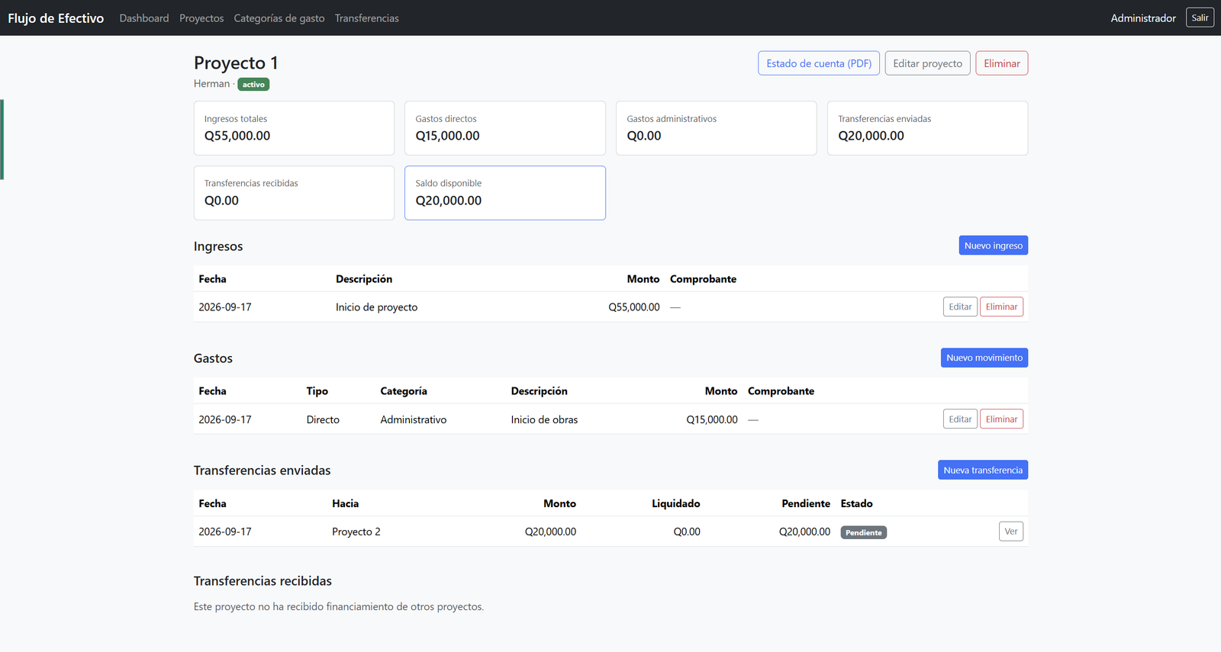This screenshot has height=652, width=1221.
Task: Click the Tipo column header
Action: point(317,391)
